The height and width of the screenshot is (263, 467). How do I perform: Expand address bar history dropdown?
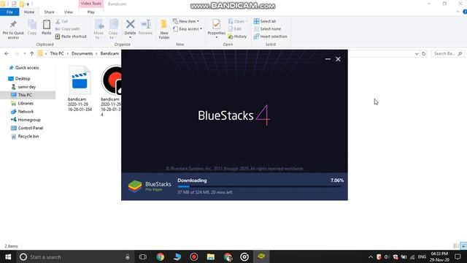click(x=417, y=53)
